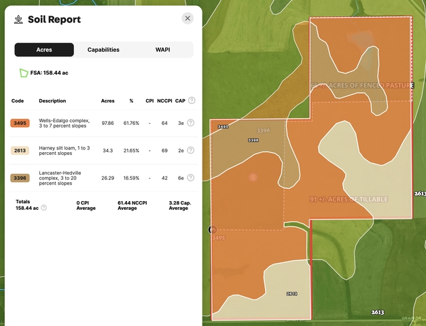Select the Acres tab

(x=44, y=50)
